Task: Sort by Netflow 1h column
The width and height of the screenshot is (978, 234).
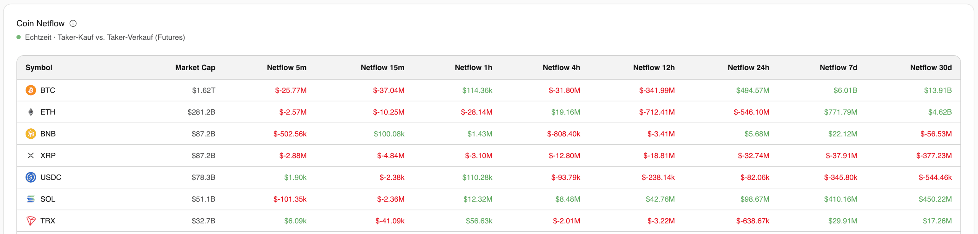Action: coord(473,67)
